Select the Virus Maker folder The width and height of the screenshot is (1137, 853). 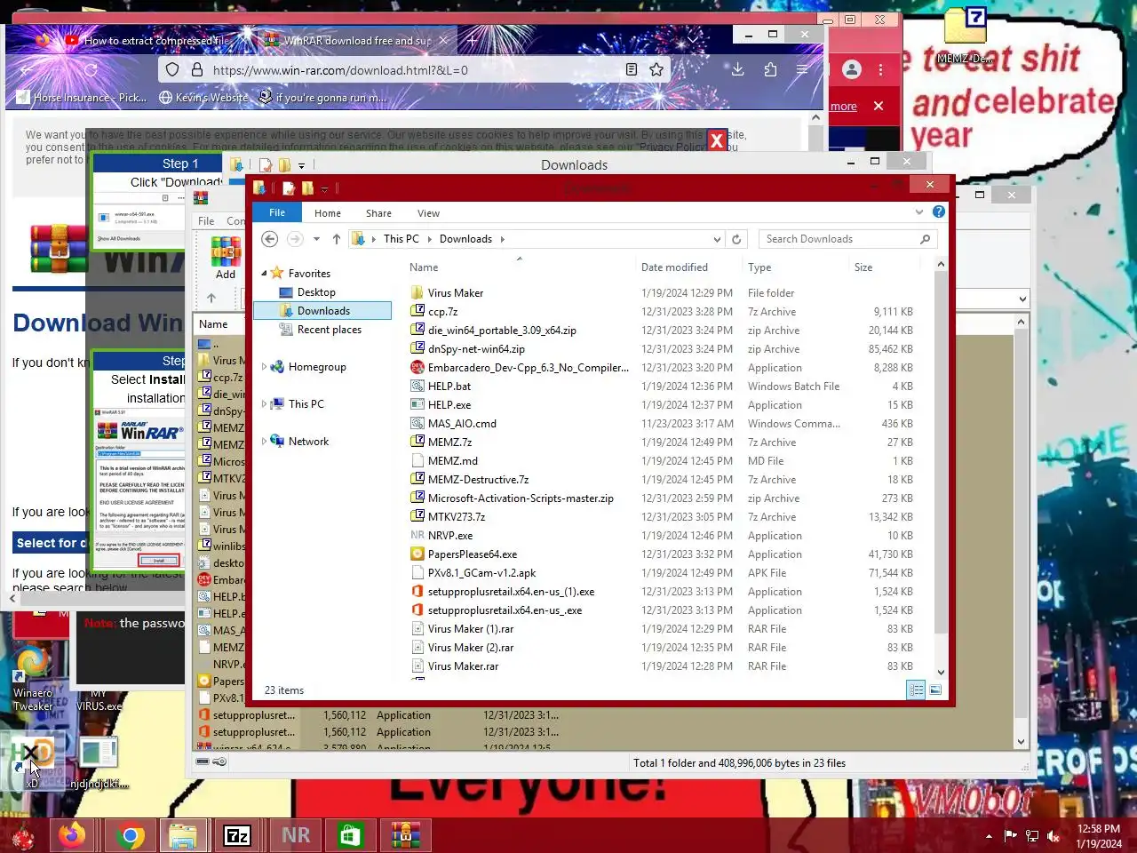coord(456,293)
